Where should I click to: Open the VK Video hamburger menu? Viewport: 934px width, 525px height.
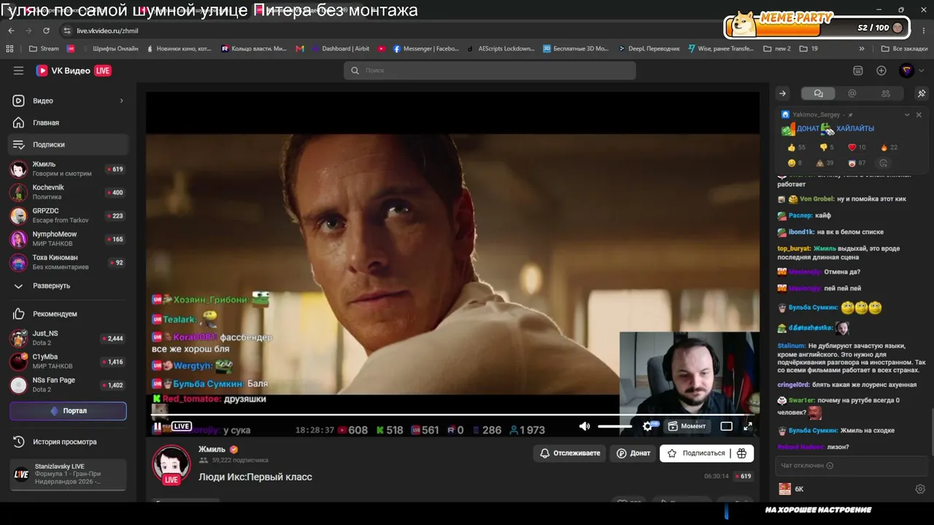coord(18,71)
